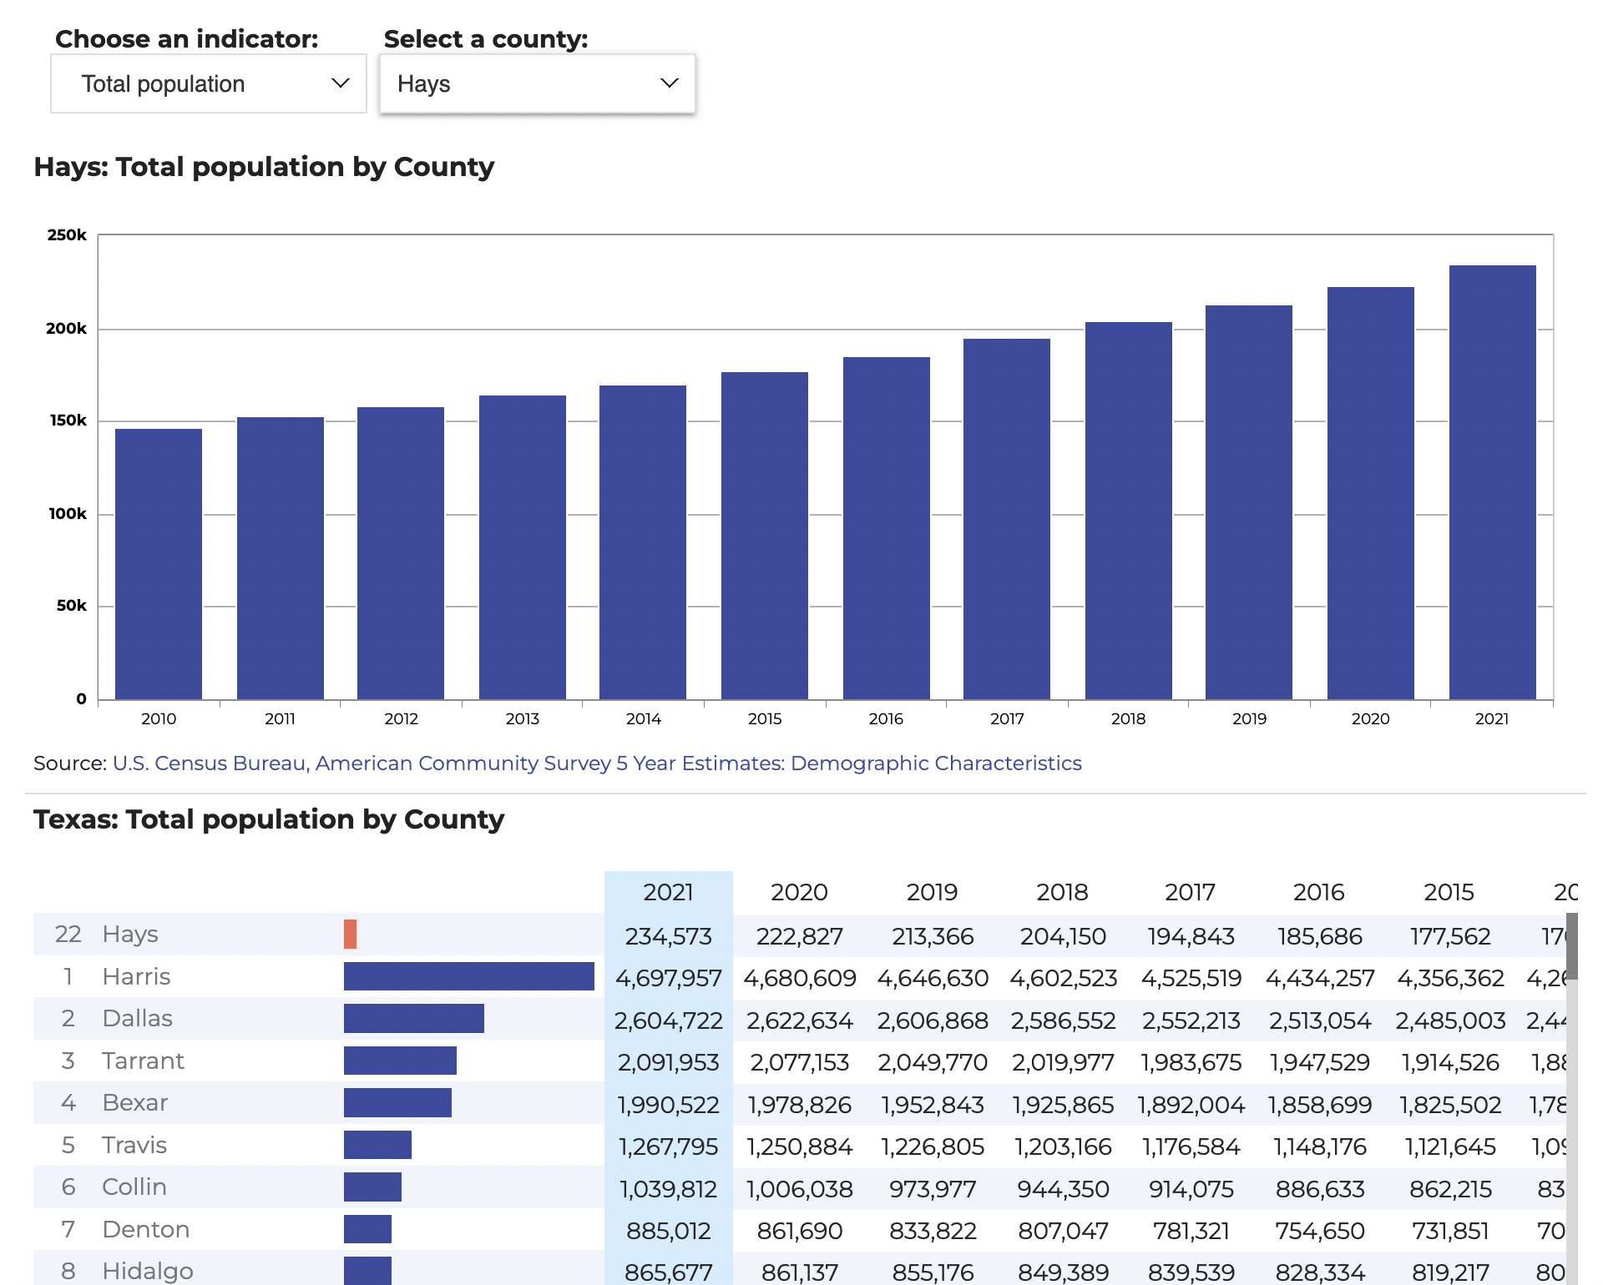Click the 2016 population bar
Image resolution: width=1603 pixels, height=1285 pixels.
coord(886,528)
